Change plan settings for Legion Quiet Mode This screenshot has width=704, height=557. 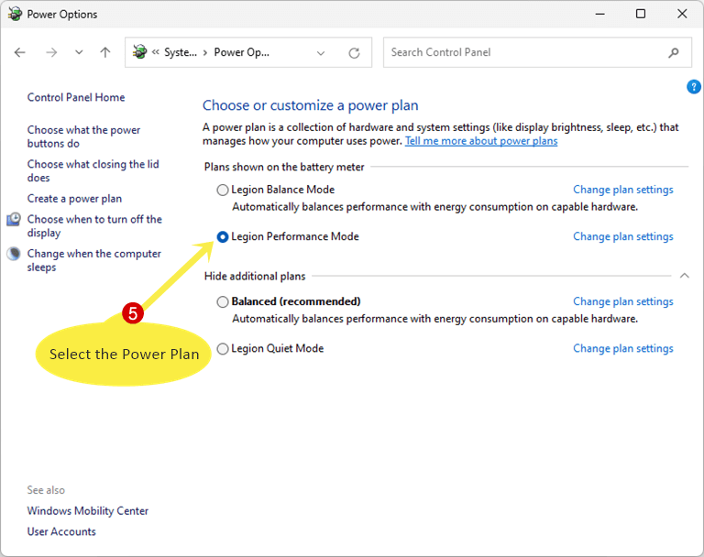(x=623, y=349)
